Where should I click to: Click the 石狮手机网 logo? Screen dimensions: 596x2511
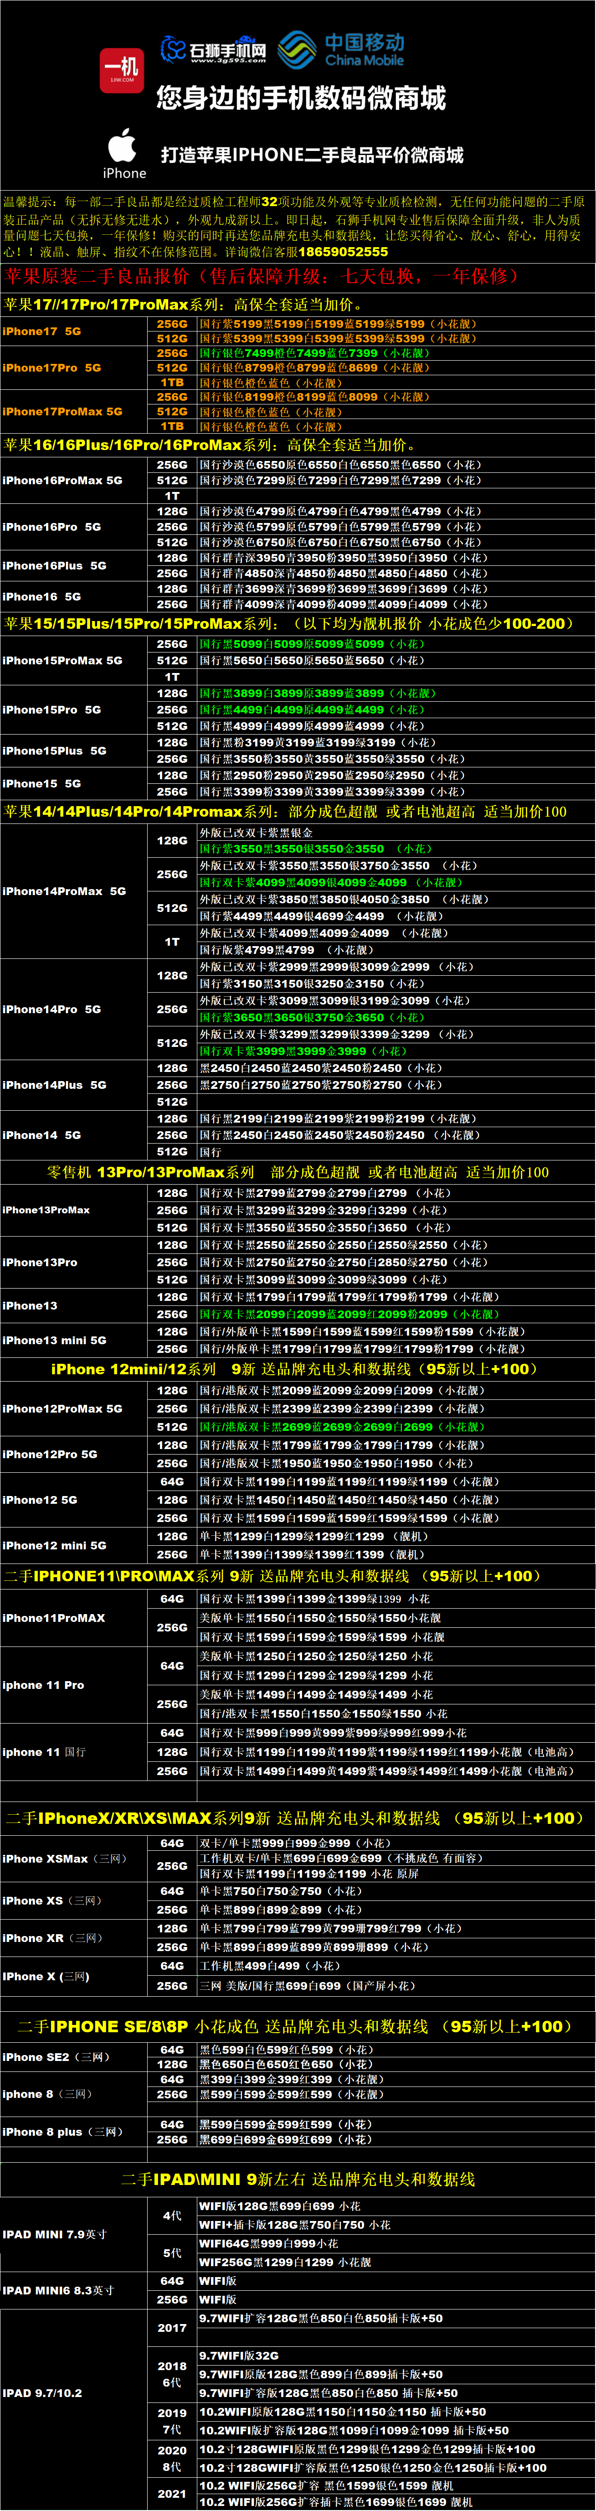click(213, 51)
